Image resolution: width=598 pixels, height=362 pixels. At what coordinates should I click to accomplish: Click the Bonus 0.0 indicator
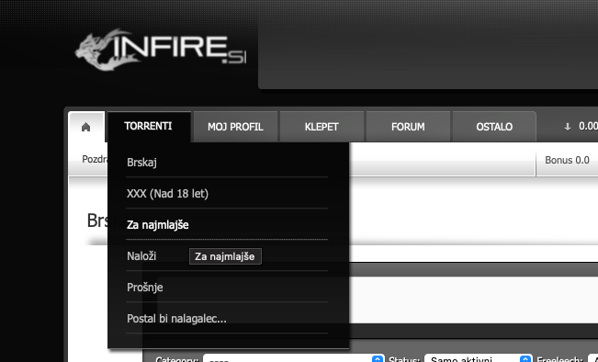pyautogui.click(x=567, y=160)
